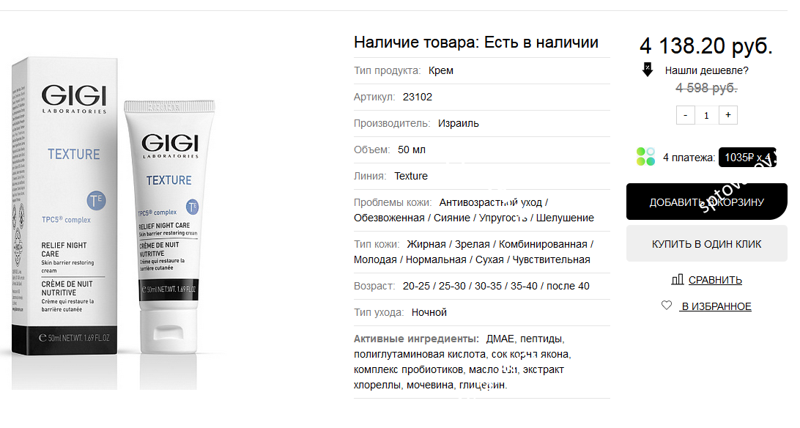Click care type value Ночной
This screenshot has width=800, height=428.
pos(429,312)
